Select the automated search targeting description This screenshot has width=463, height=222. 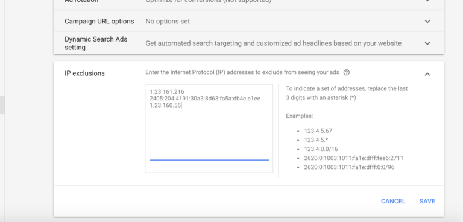[x=274, y=43]
